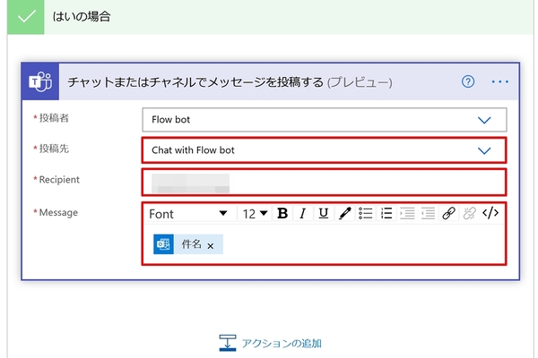This screenshot has width=538, height=358.
Task: Decrease the text indent
Action: click(x=407, y=213)
